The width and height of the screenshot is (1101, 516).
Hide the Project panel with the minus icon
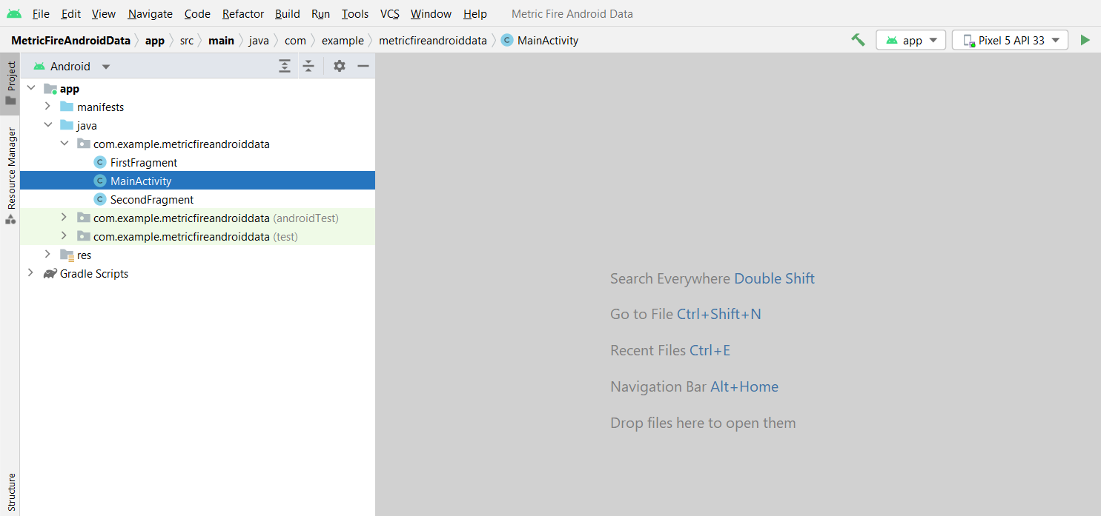pyautogui.click(x=363, y=66)
